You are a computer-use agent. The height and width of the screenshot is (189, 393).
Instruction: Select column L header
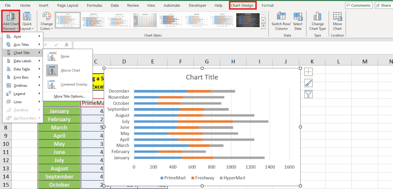pos(339,61)
